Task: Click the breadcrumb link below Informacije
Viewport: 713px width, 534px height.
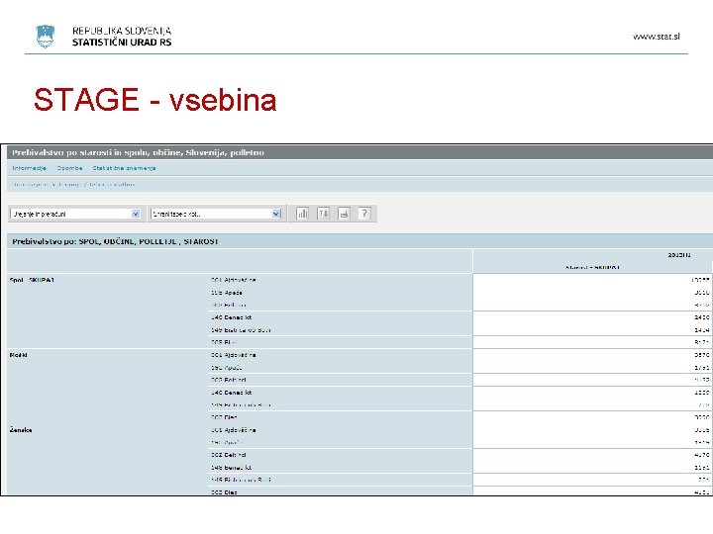Action: [x=73, y=184]
